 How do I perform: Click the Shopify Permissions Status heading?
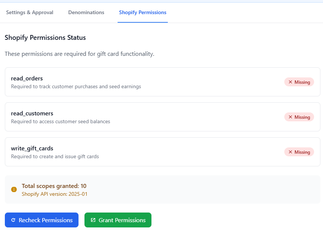(45, 38)
